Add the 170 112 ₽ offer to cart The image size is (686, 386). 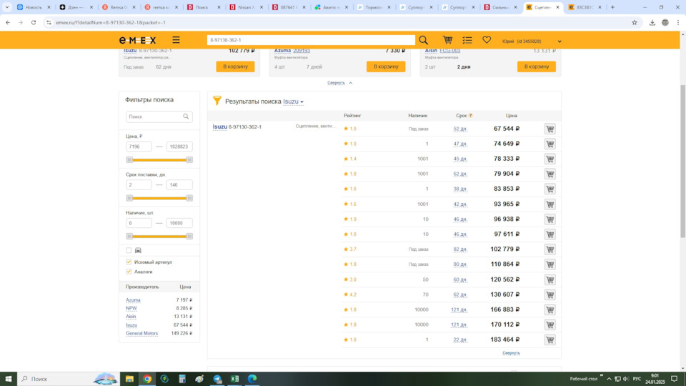click(x=550, y=325)
